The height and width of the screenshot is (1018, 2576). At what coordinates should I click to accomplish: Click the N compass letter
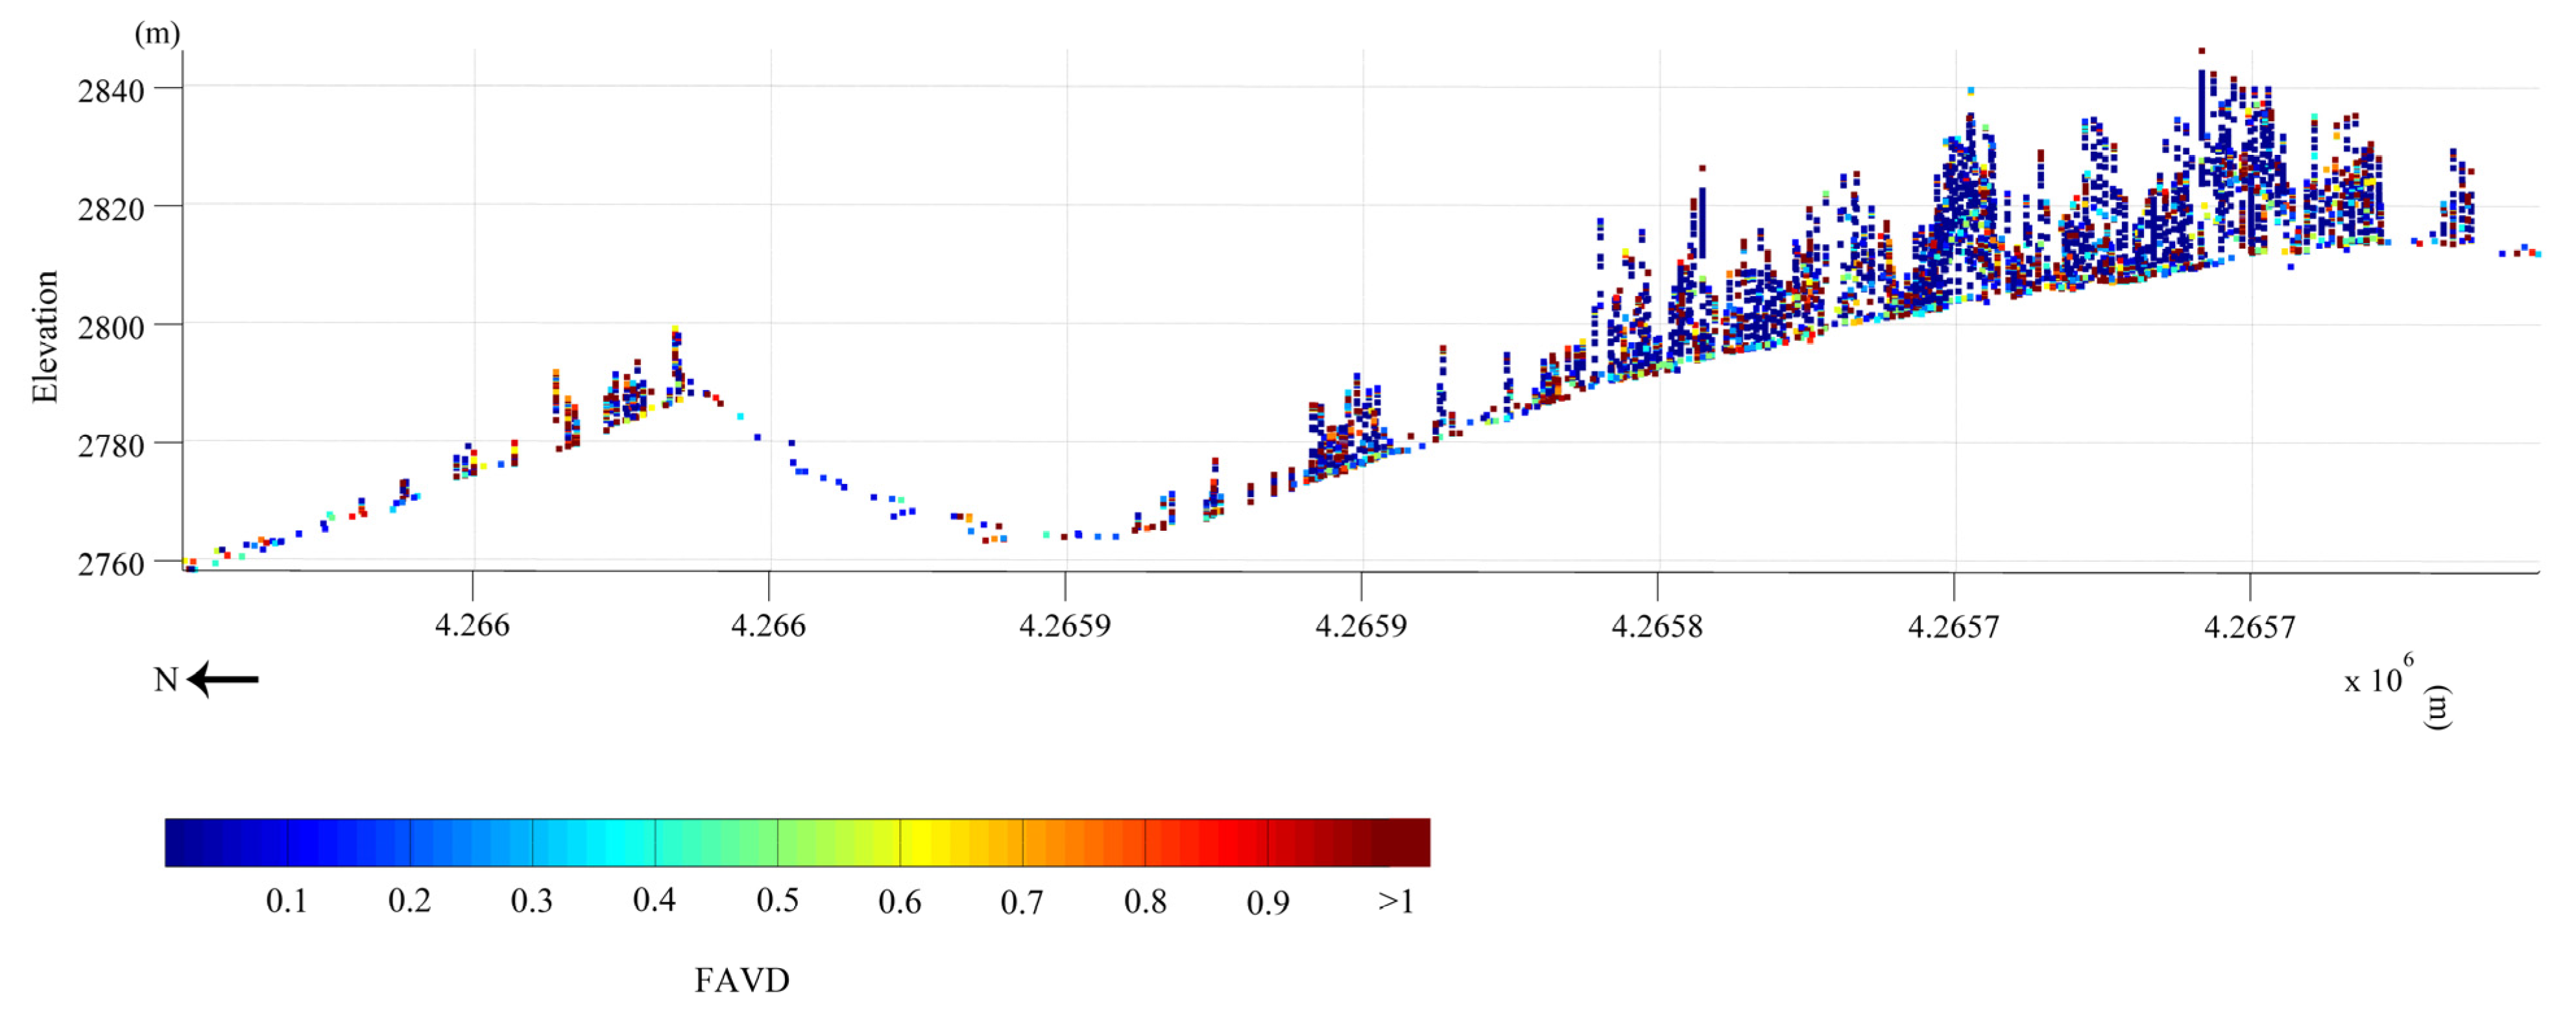(x=165, y=680)
